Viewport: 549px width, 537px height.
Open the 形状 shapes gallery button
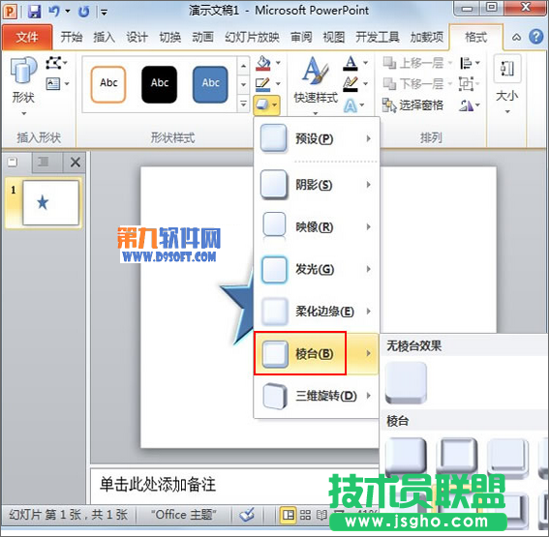23,86
